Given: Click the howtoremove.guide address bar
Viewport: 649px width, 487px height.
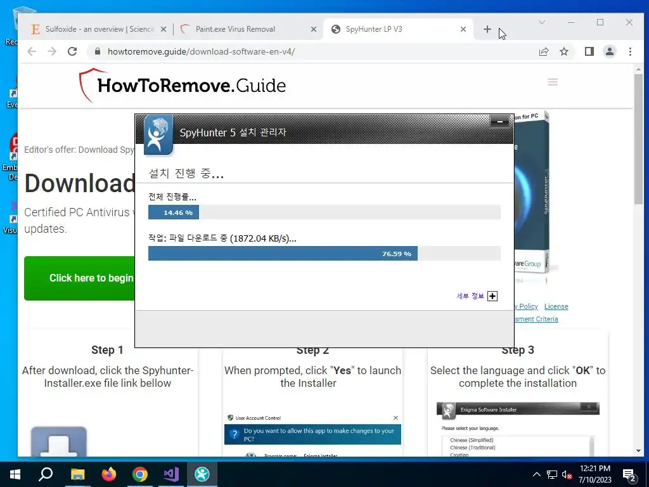Looking at the screenshot, I should pos(311,51).
